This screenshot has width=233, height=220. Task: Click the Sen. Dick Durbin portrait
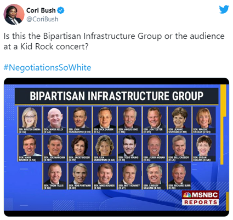(x=105, y=120)
